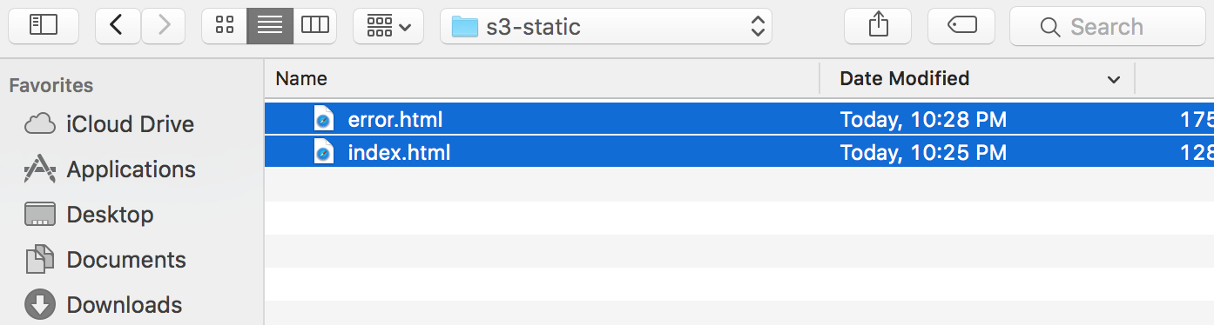Open Applications in the sidebar

click(109, 169)
